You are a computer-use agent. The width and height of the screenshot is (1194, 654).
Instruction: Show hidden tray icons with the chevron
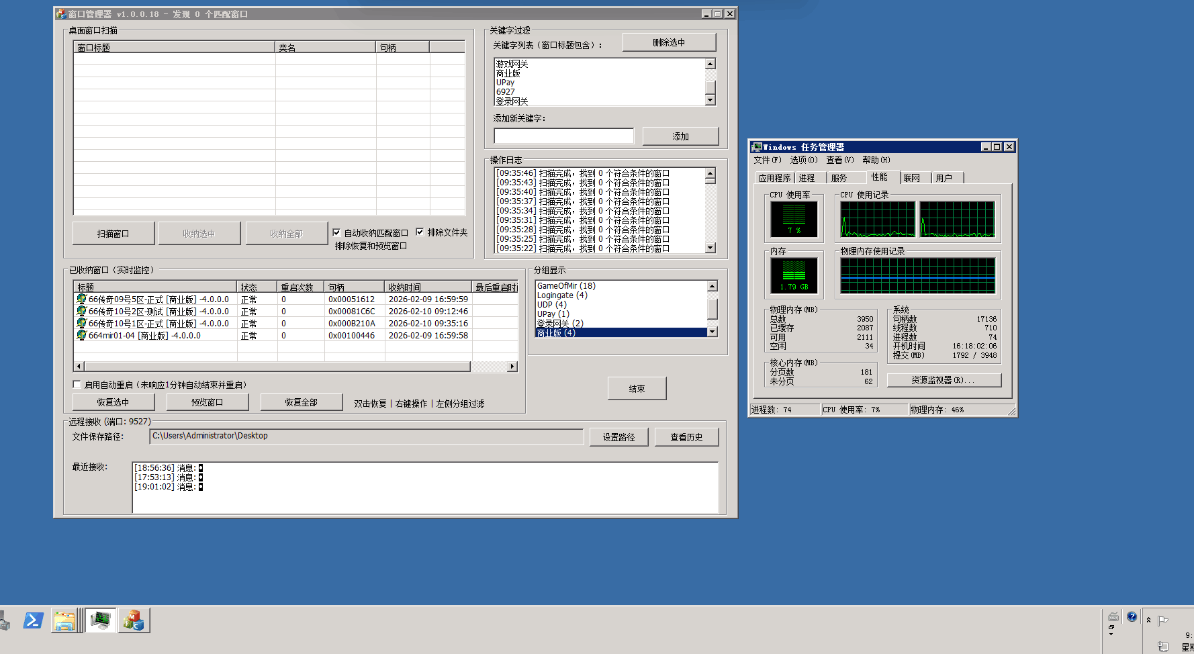1149,620
